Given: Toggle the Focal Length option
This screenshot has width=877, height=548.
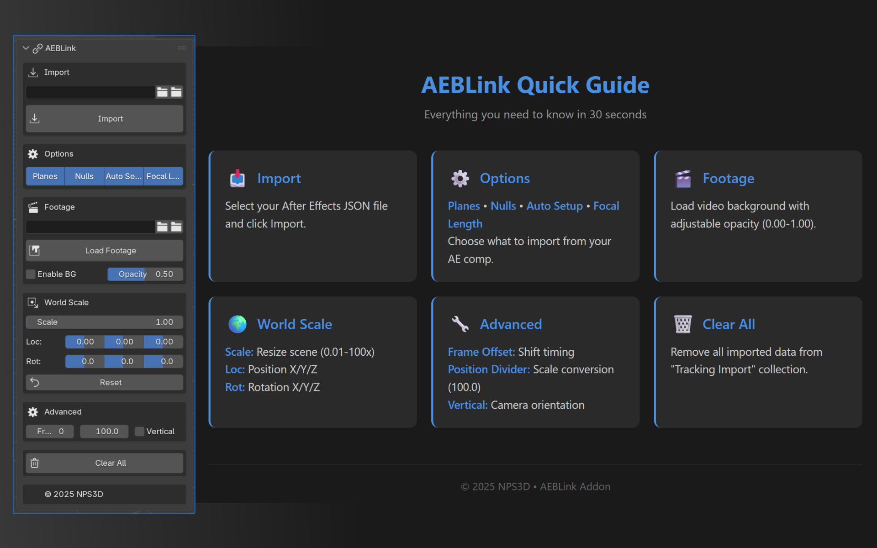Looking at the screenshot, I should coord(163,176).
